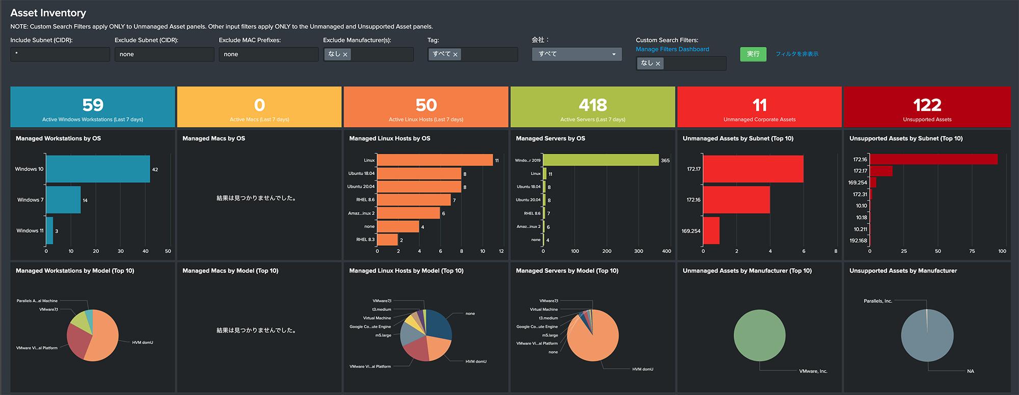
Task: Remove the なし tag in Custom Search Filters
Action: (658, 64)
